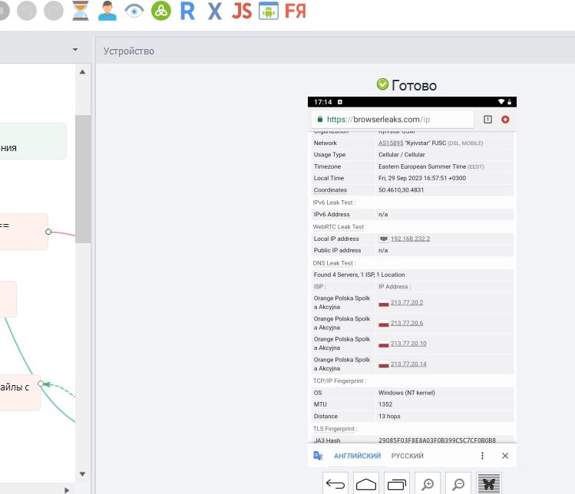
Task: Click the MTU value 1352
Action: [x=385, y=404]
